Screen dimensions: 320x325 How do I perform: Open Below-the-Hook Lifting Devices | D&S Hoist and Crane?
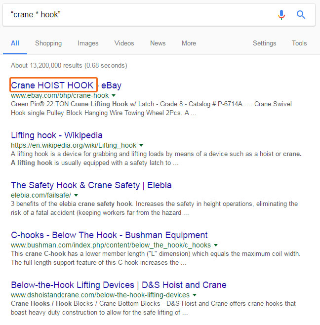119,285
